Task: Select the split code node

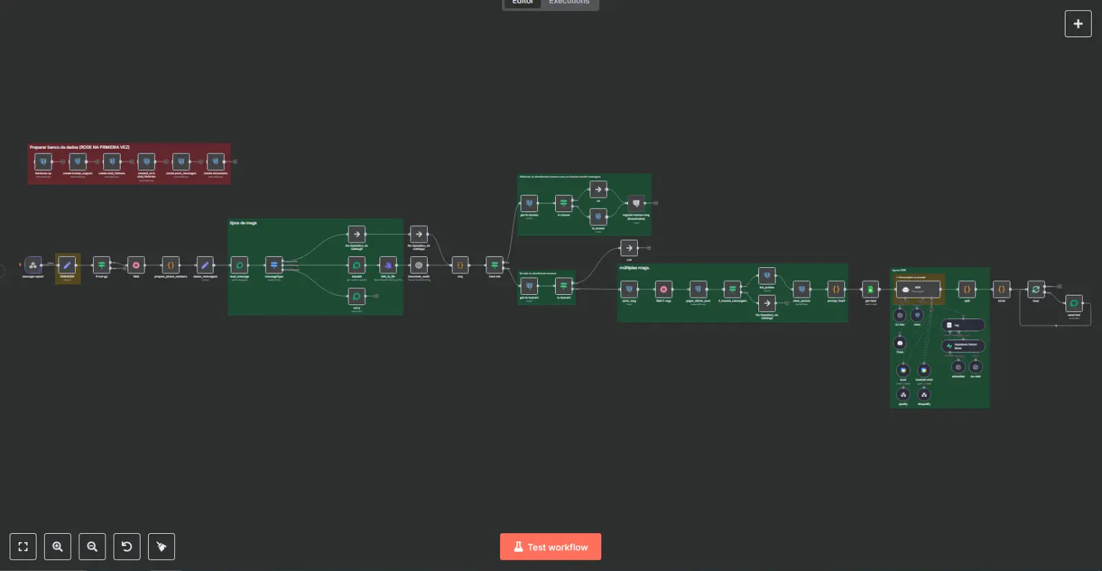Action: [x=967, y=289]
